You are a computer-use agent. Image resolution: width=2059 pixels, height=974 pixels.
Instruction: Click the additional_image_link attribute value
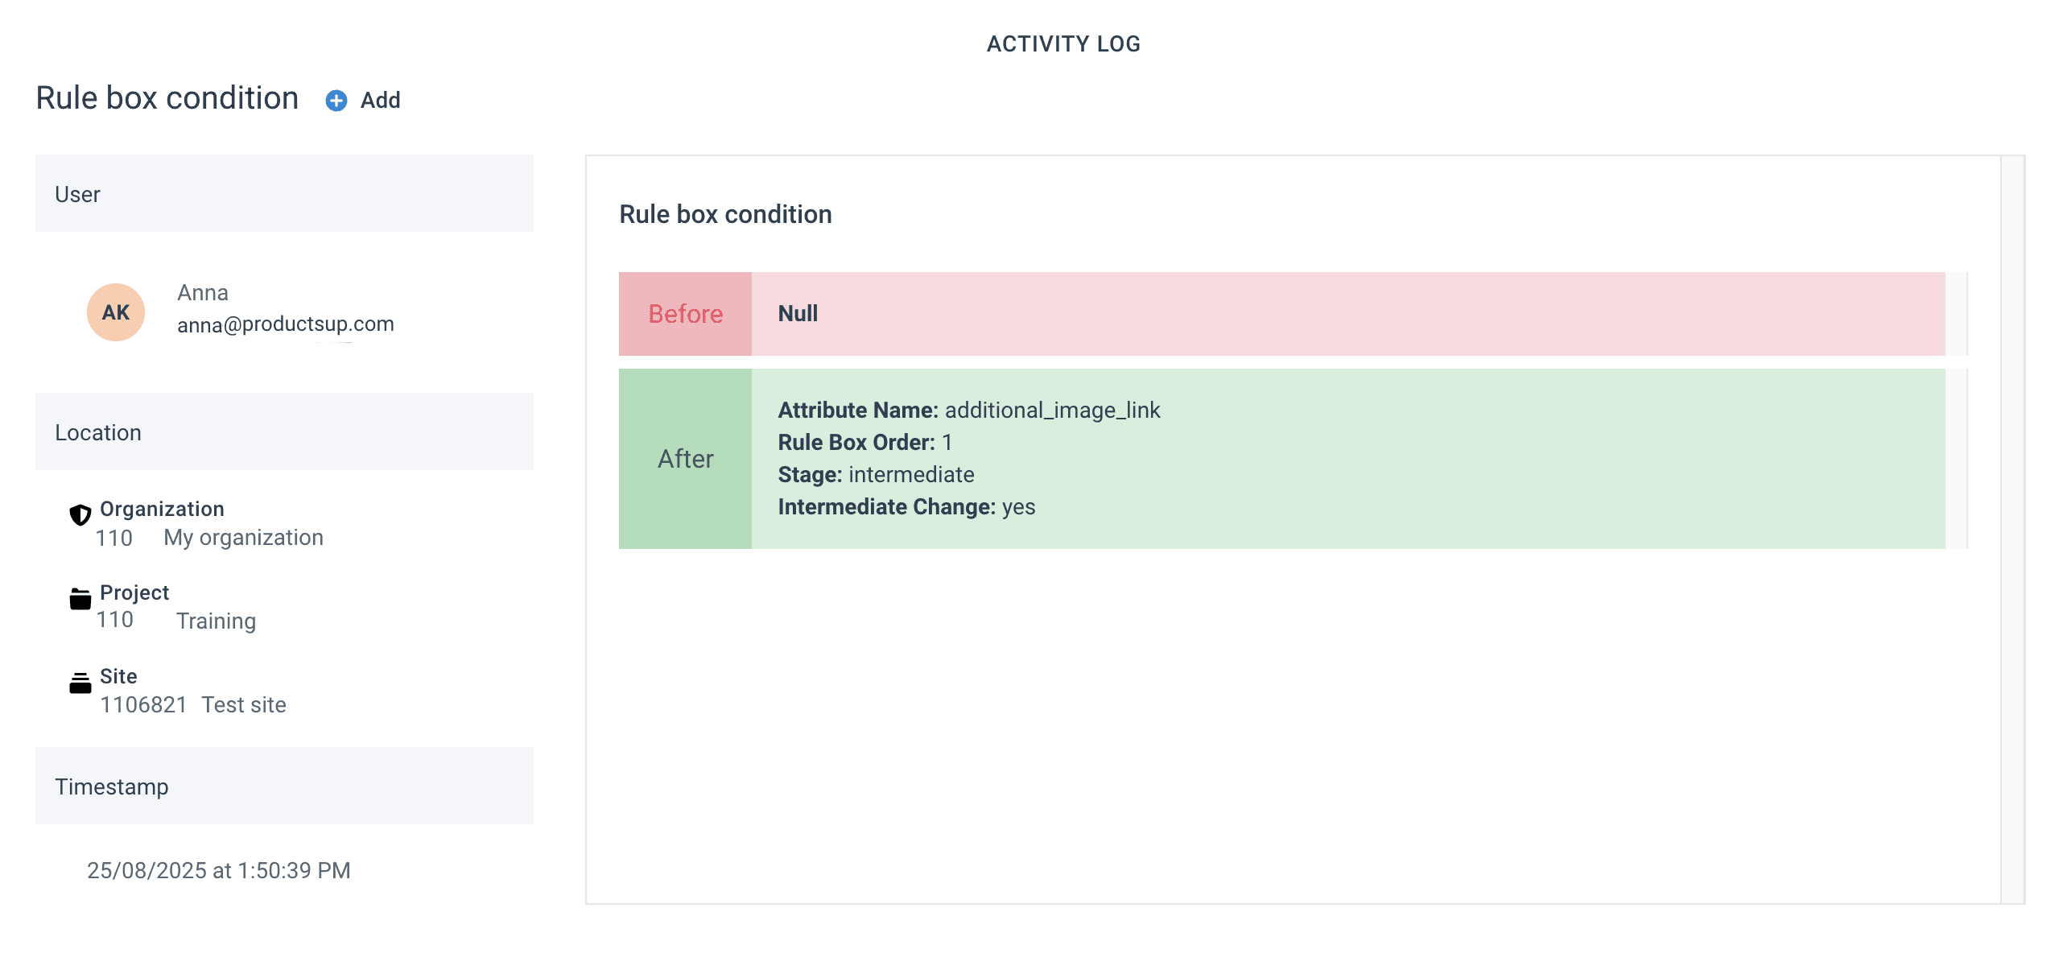1052,411
